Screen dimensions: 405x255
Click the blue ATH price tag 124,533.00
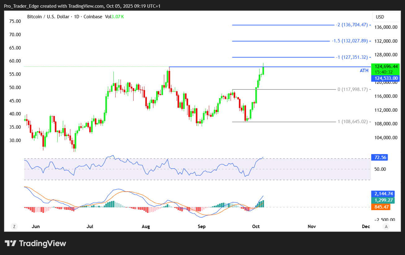(384, 79)
